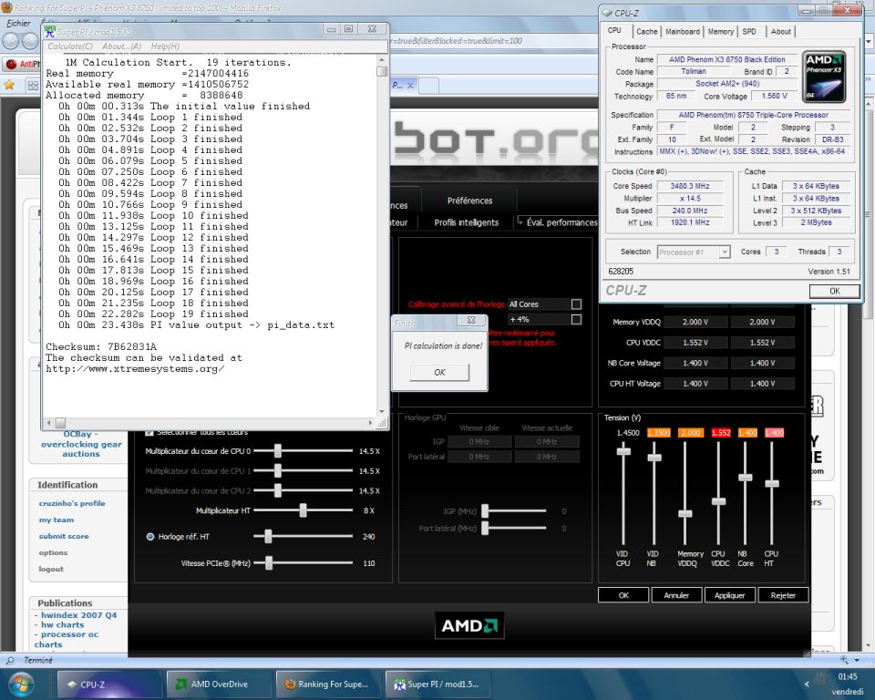This screenshot has width=875, height=700.
Task: Click the grid icon beside the bookmark star
Action: pos(33,86)
